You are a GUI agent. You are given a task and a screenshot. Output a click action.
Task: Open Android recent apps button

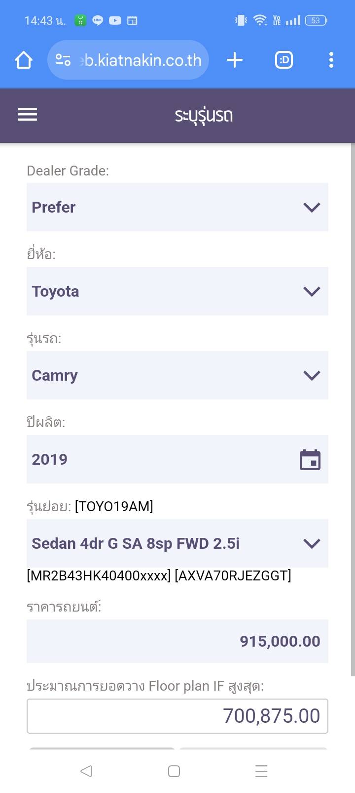coord(261,771)
